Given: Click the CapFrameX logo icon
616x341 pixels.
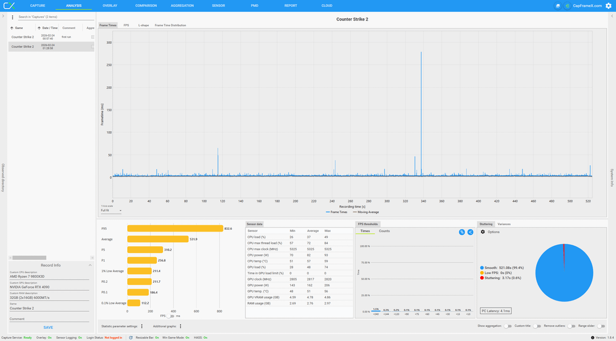Looking at the screenshot, I should (9, 6).
